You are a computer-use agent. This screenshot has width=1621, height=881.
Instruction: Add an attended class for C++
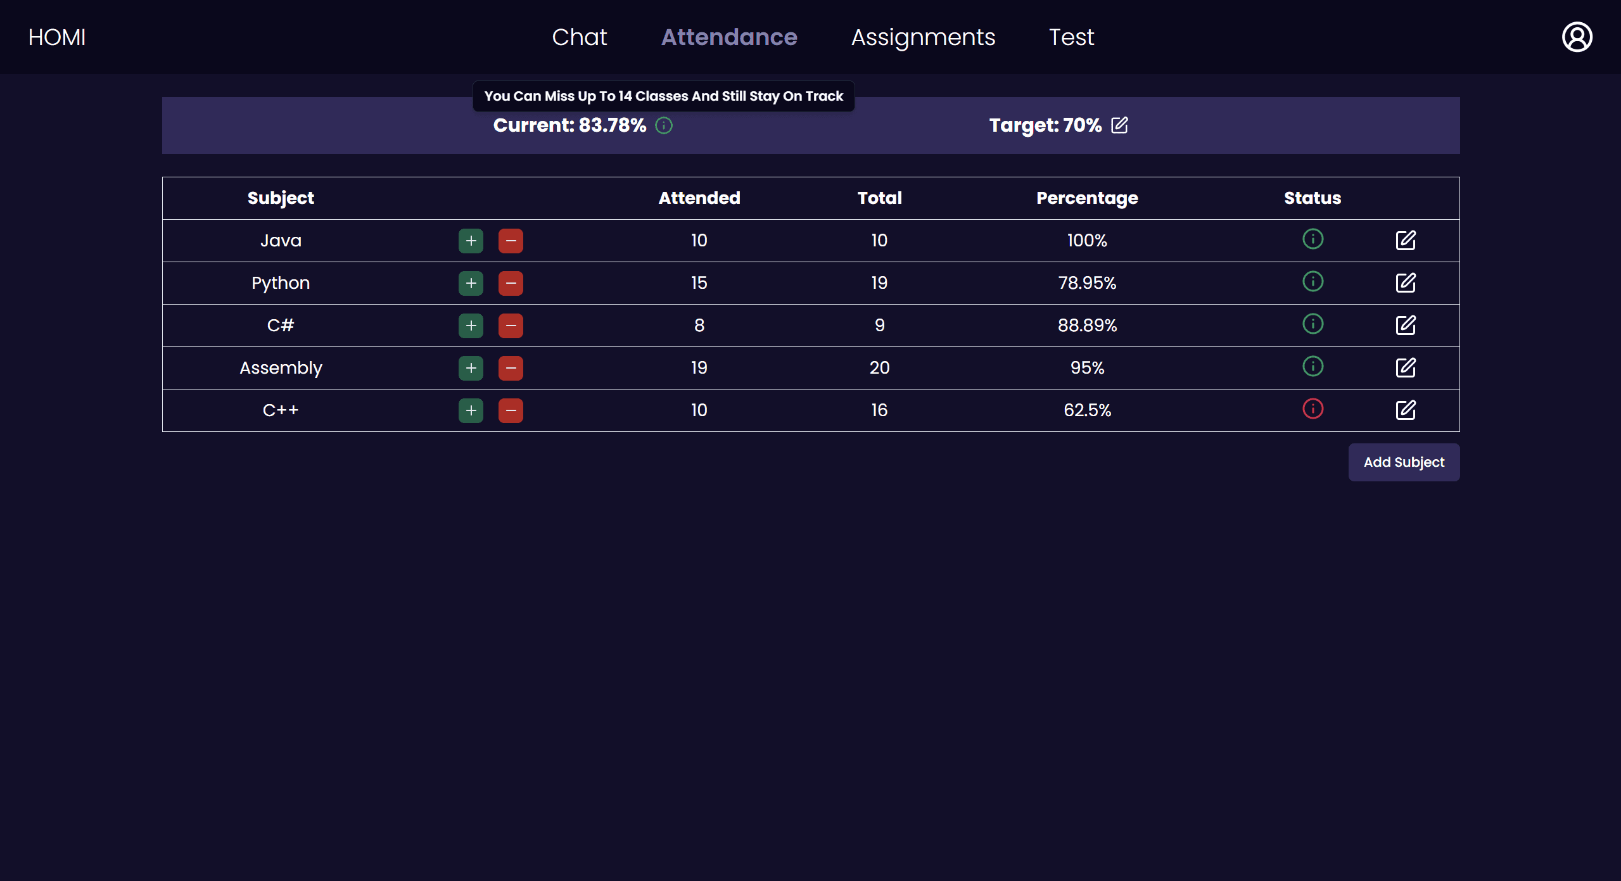coord(471,410)
